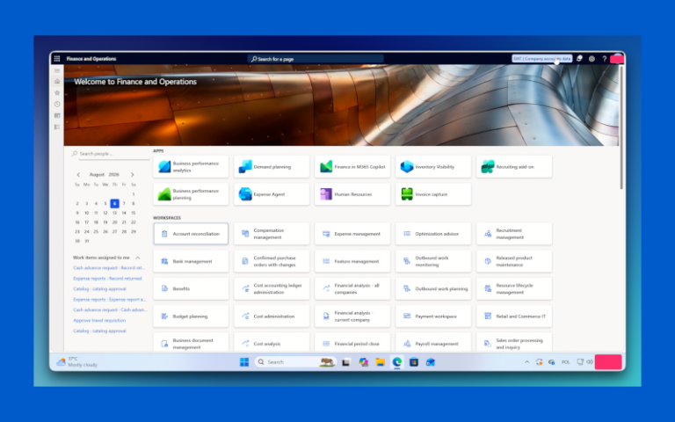Switch to Microsoft Edge in taskbar
This screenshot has height=422, width=675.
pyautogui.click(x=397, y=362)
